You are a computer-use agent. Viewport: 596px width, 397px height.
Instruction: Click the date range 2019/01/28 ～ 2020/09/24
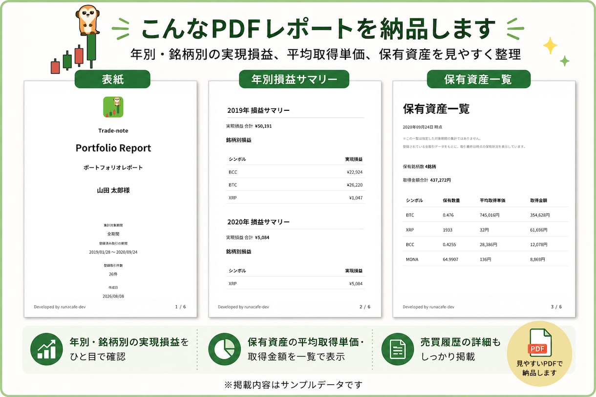coord(113,252)
